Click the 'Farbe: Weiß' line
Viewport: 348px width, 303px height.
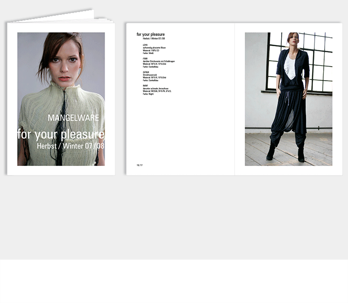click(x=148, y=53)
